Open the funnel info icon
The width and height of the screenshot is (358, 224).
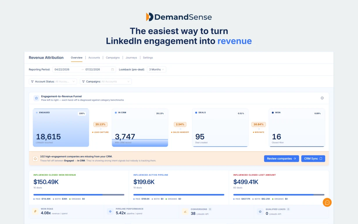click(322, 98)
